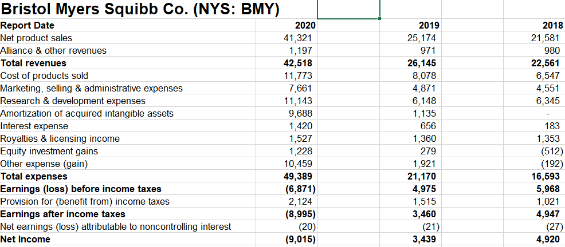565x247 pixels.
Task: Click Research & development expenses label
Action: coord(73,101)
